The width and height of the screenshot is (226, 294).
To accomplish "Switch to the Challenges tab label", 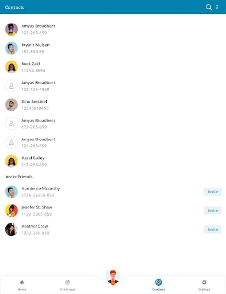I will 68,289.
